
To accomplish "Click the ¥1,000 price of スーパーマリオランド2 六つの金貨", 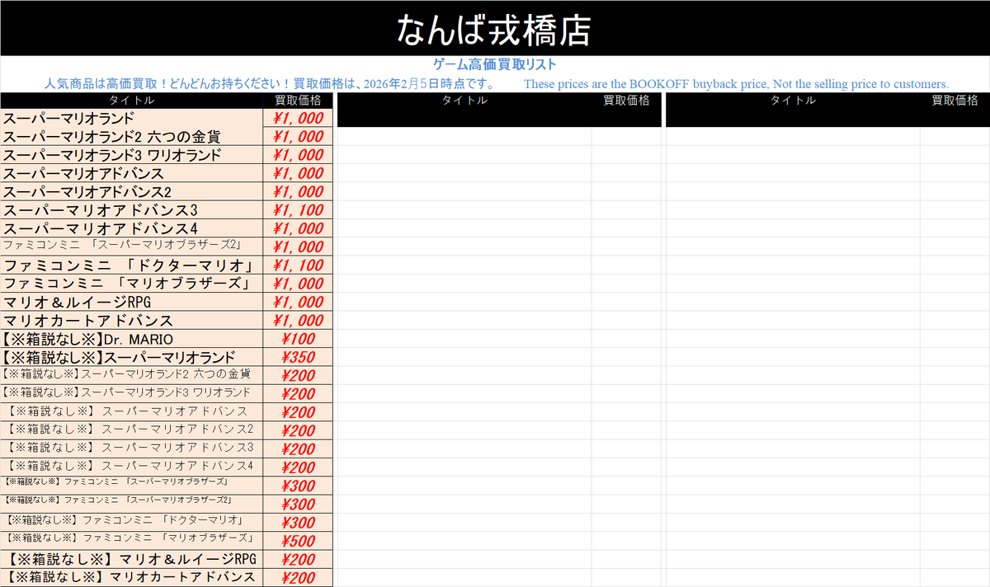I will click(298, 137).
